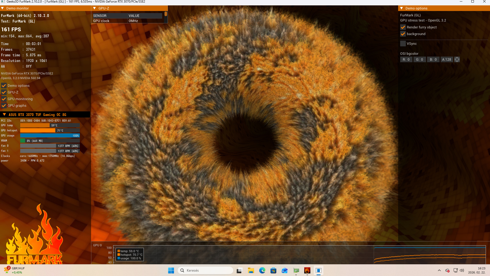Toggle the GPU-Z checkbox in Demo monitor
The height and width of the screenshot is (276, 490).
pos(4,92)
